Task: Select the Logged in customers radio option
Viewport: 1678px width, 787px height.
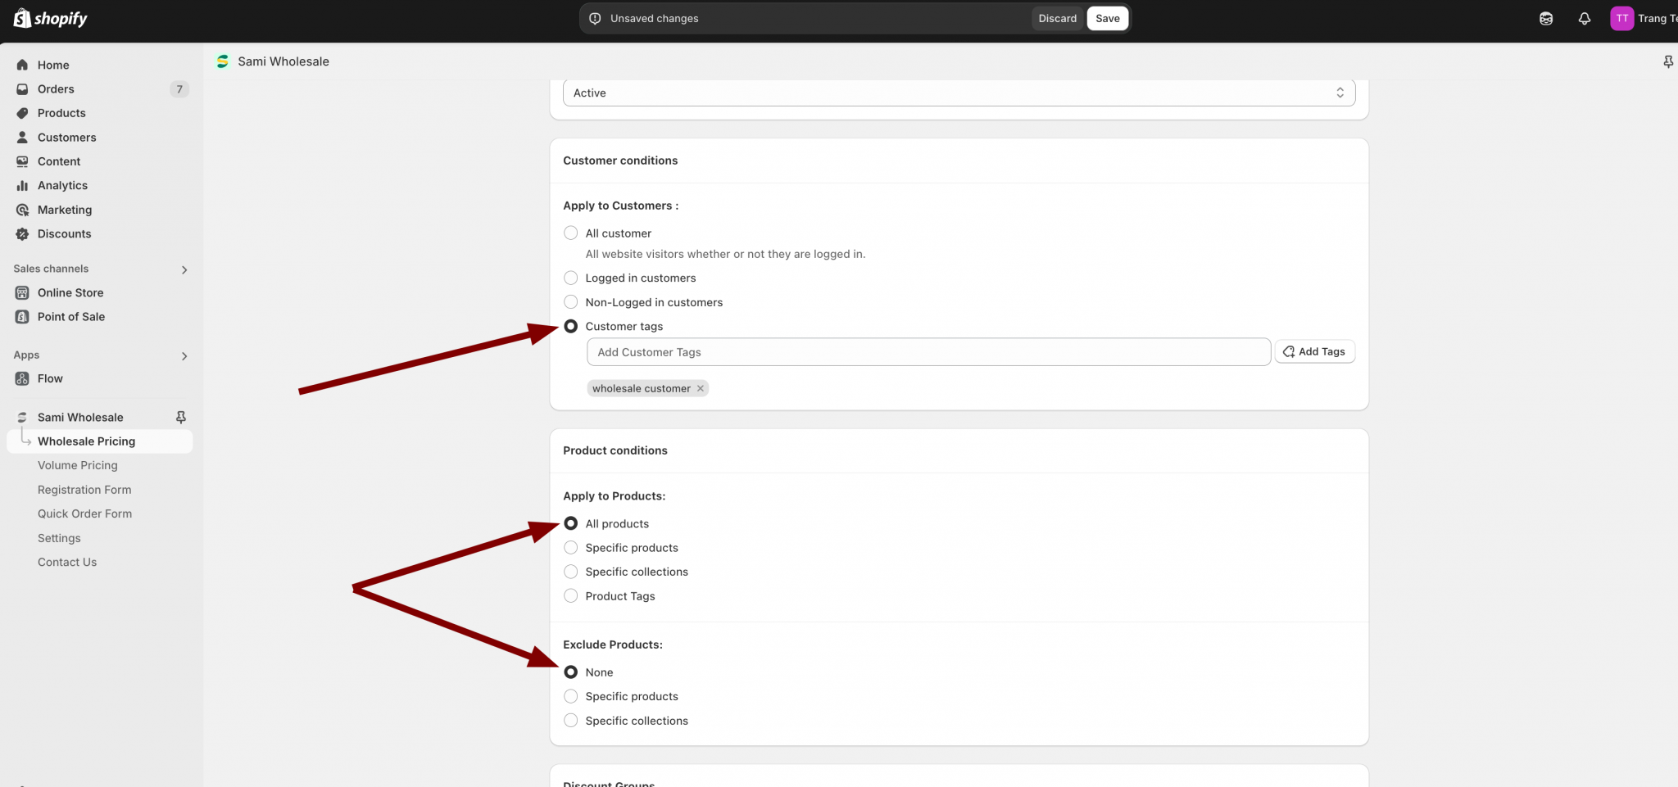Action: [571, 278]
